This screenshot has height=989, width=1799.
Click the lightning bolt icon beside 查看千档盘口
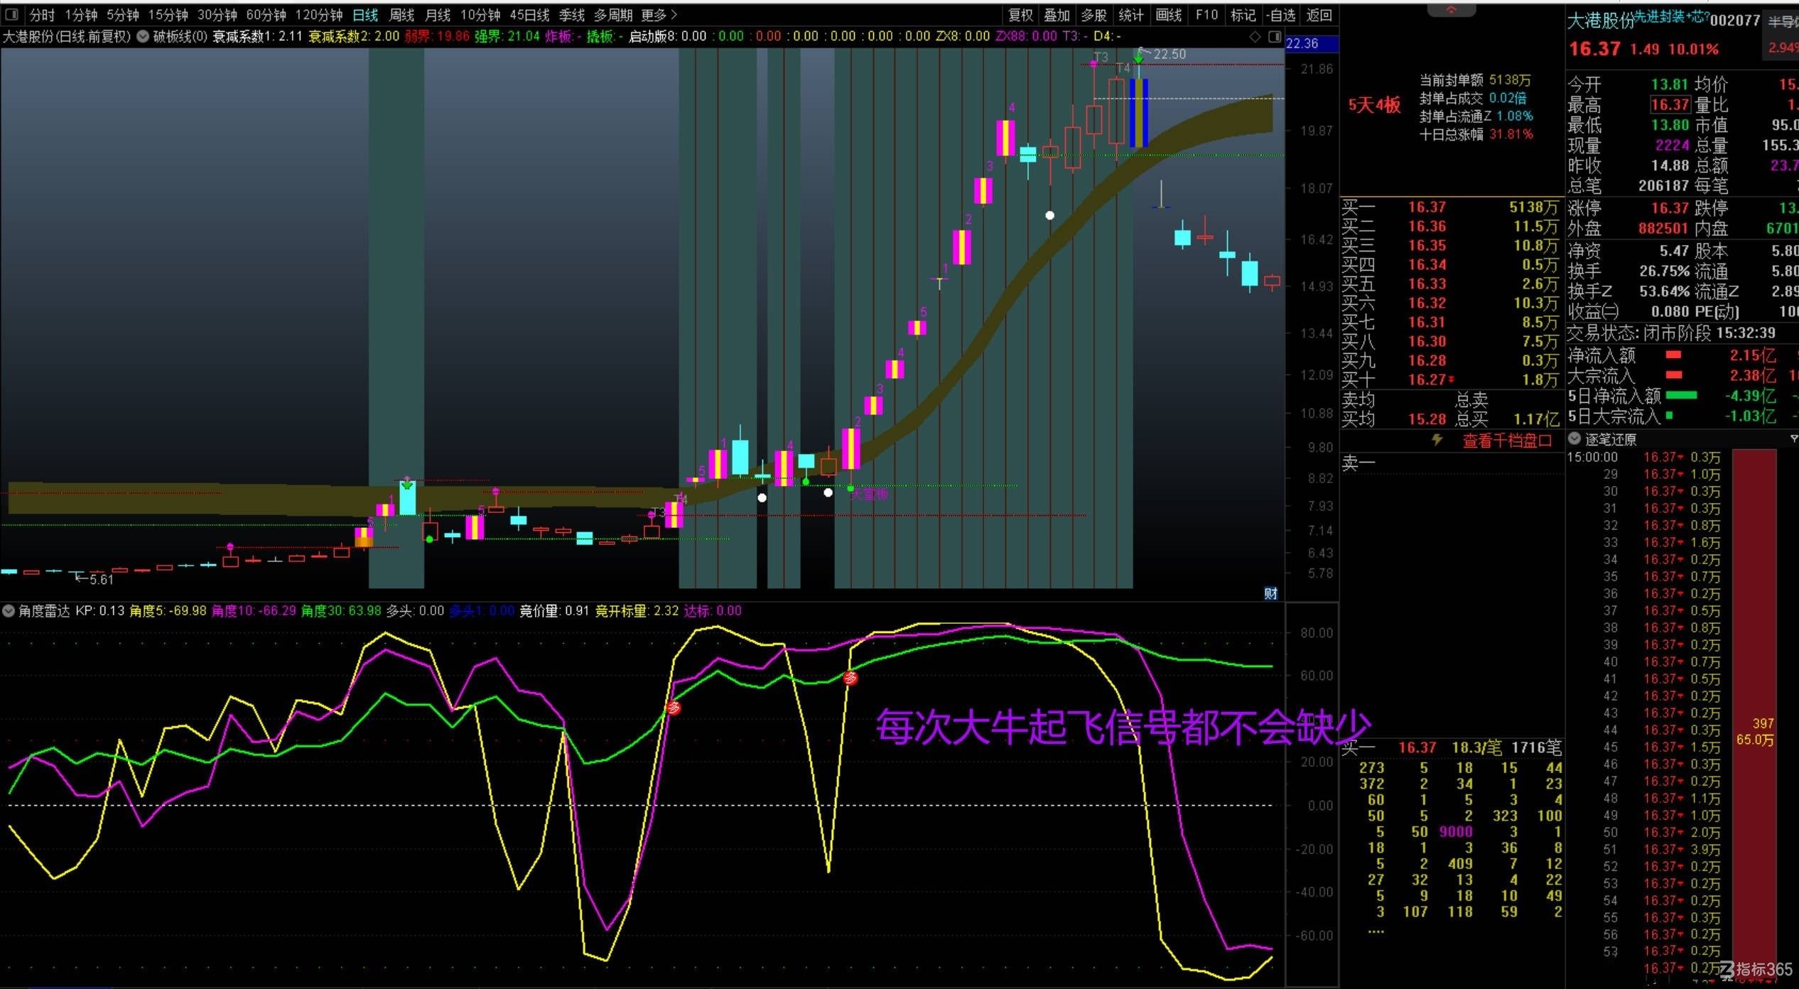[x=1437, y=440]
